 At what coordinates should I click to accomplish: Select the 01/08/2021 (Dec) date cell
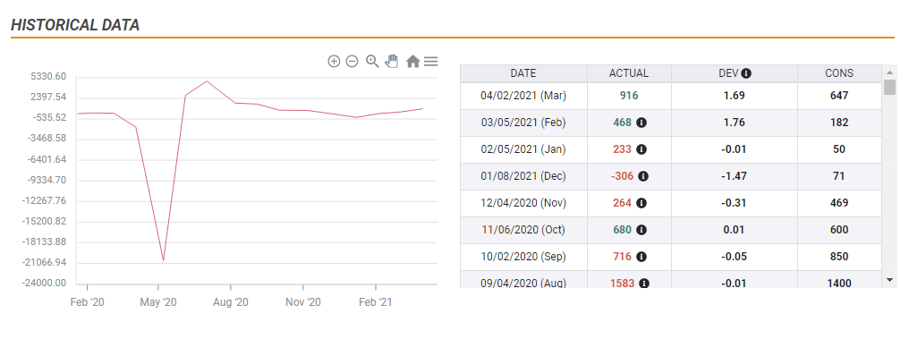pos(523,176)
